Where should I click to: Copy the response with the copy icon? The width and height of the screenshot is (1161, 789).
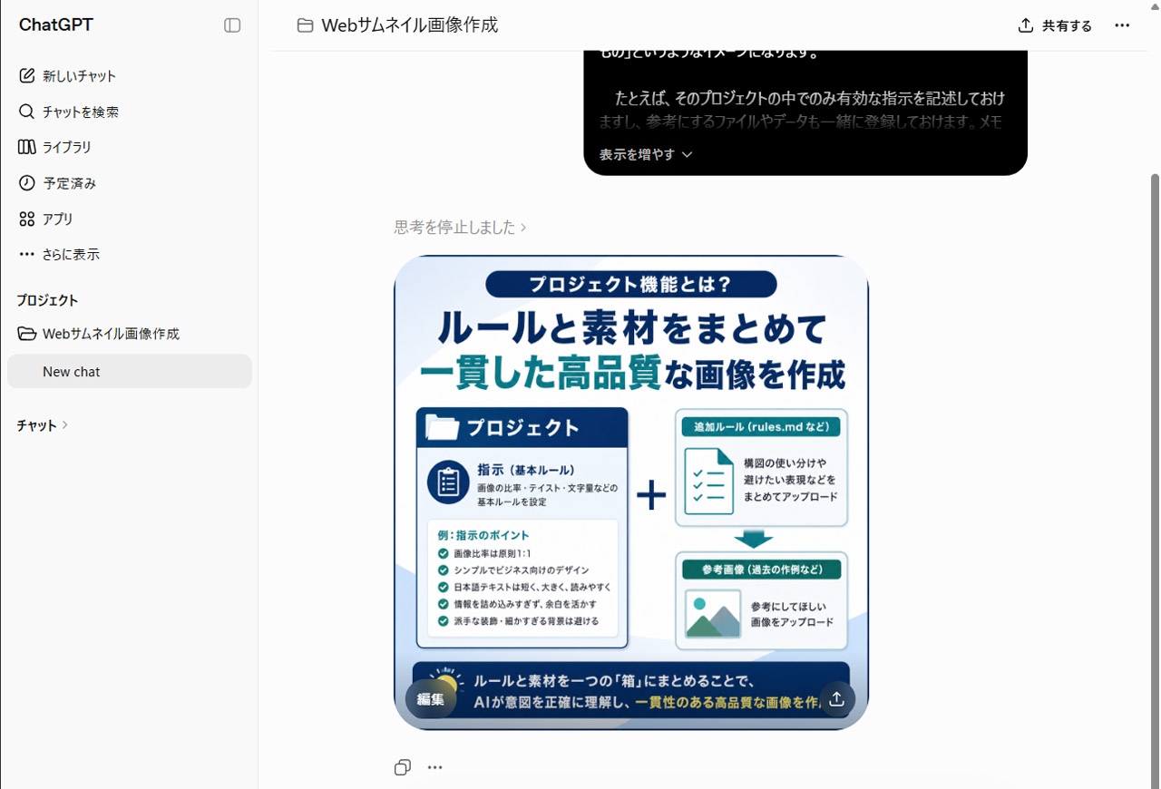403,767
